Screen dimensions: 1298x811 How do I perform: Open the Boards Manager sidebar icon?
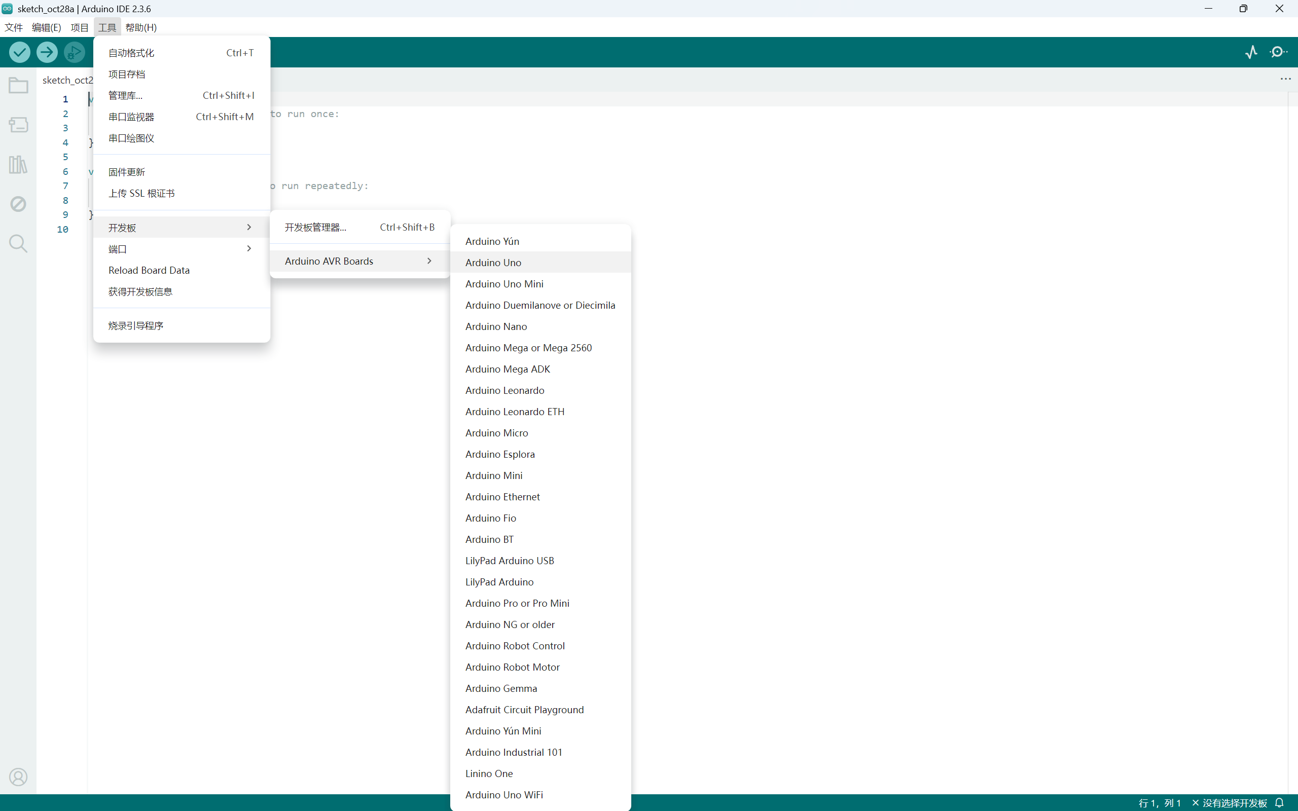pyautogui.click(x=18, y=125)
